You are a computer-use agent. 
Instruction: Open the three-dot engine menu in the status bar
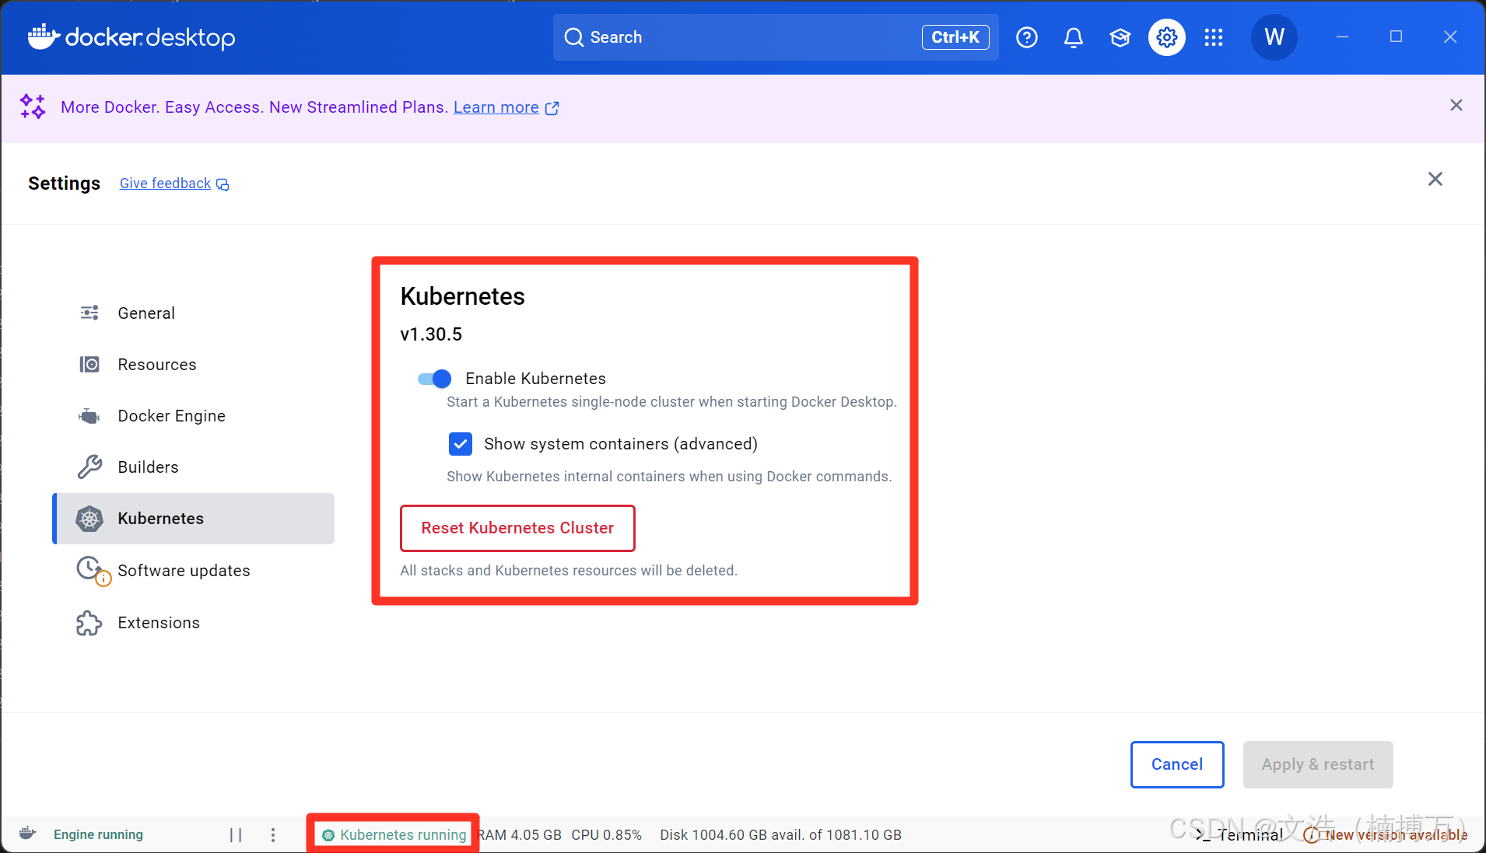(x=273, y=834)
